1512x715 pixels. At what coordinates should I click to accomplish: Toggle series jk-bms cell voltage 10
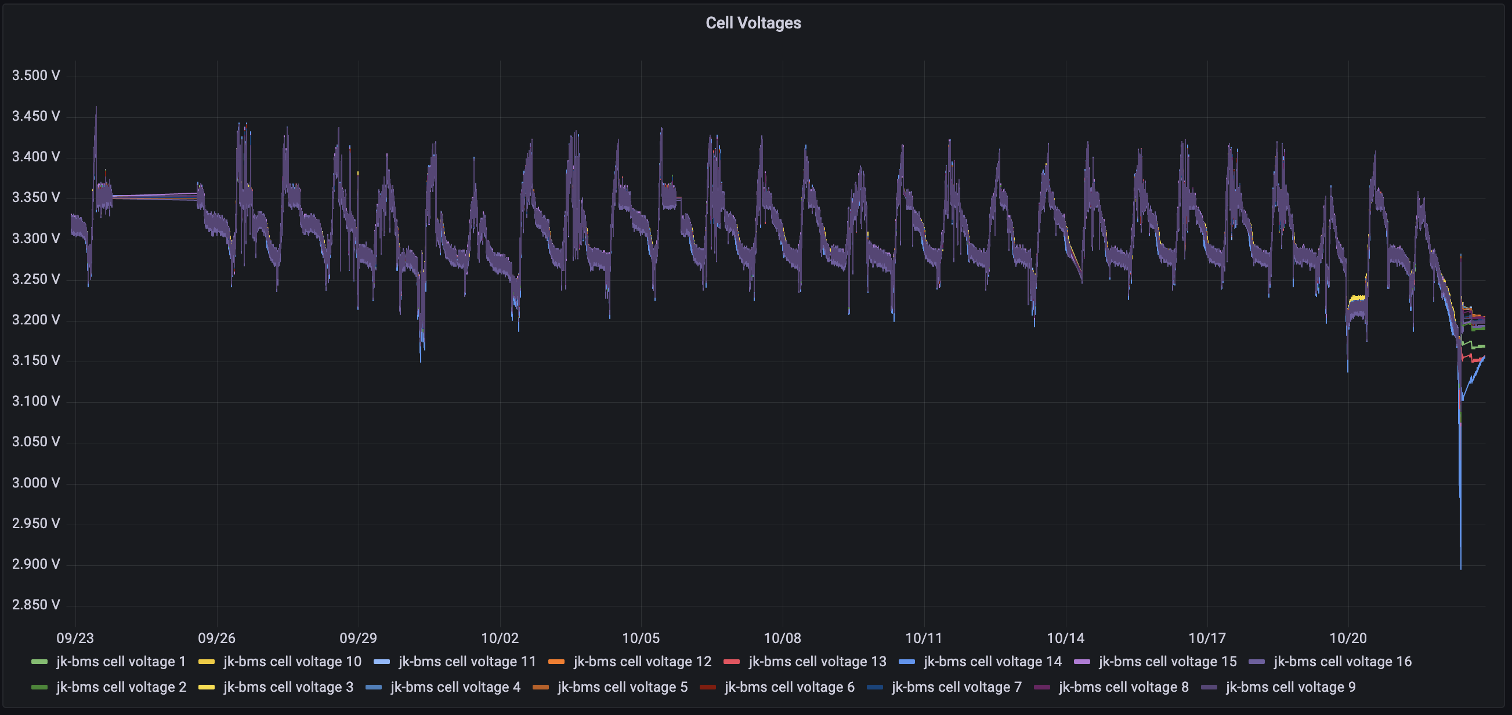pyautogui.click(x=292, y=662)
